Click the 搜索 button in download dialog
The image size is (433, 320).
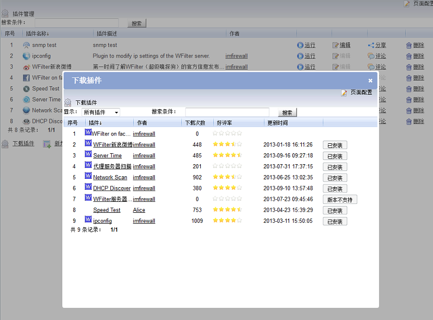[x=287, y=112]
